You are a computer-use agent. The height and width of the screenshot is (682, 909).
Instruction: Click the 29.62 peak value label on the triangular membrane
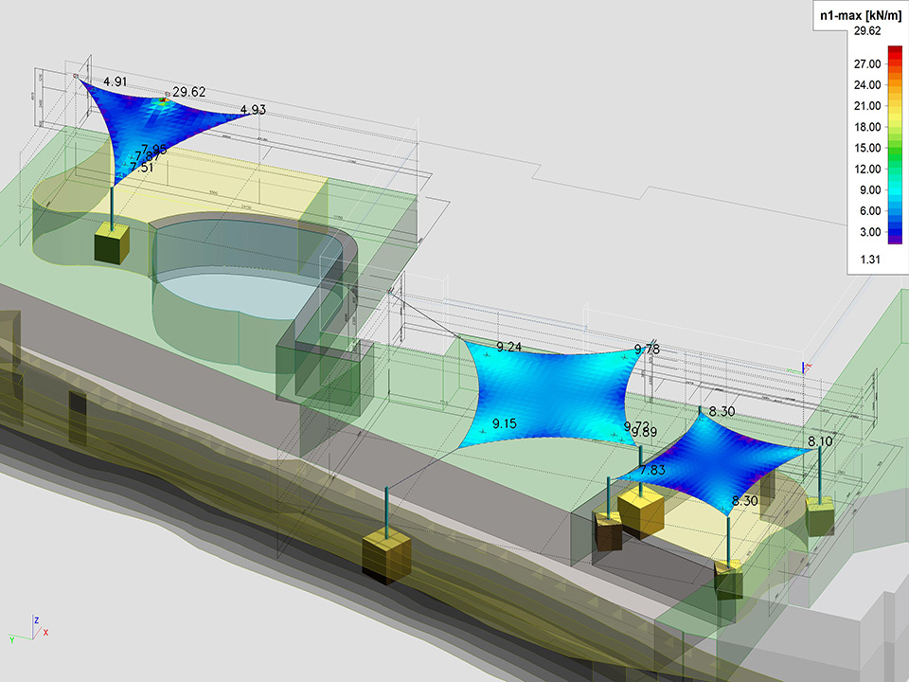pos(188,93)
